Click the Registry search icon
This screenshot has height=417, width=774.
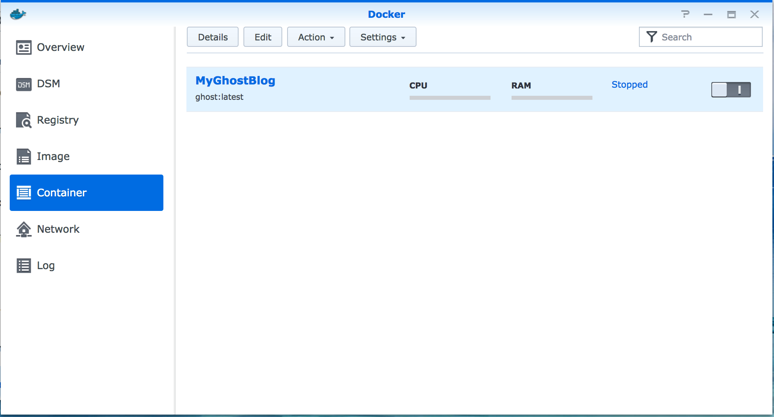point(23,120)
